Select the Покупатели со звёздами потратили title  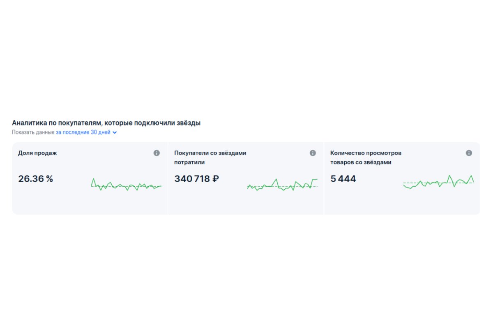210,158
